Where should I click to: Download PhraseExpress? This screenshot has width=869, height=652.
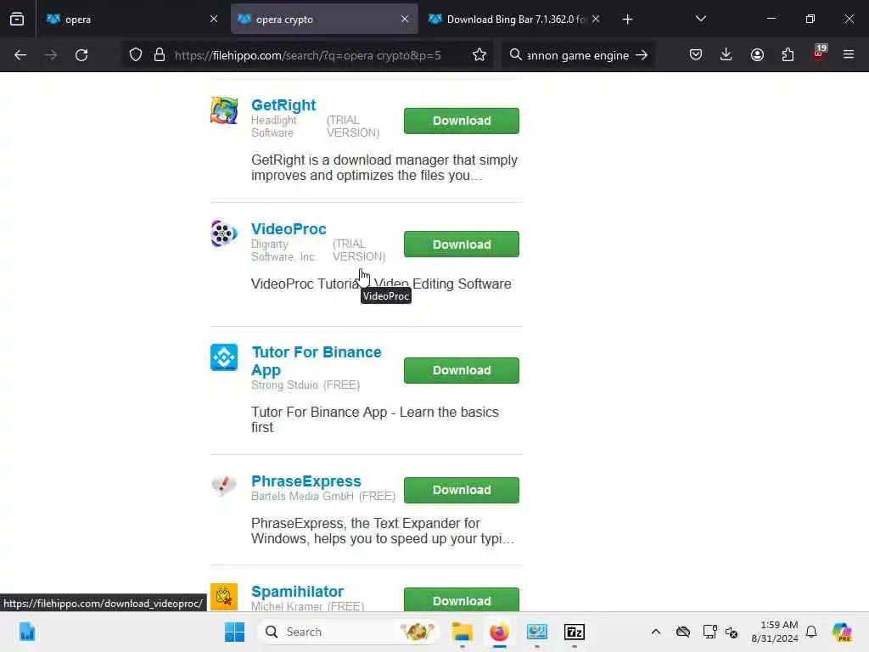461,490
